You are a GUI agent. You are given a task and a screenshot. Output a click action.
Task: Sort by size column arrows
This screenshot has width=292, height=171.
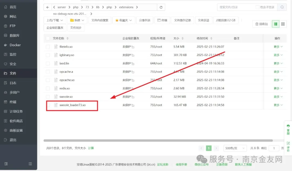pos(182,38)
